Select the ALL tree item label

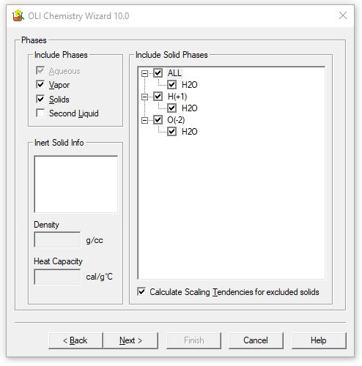pos(174,73)
